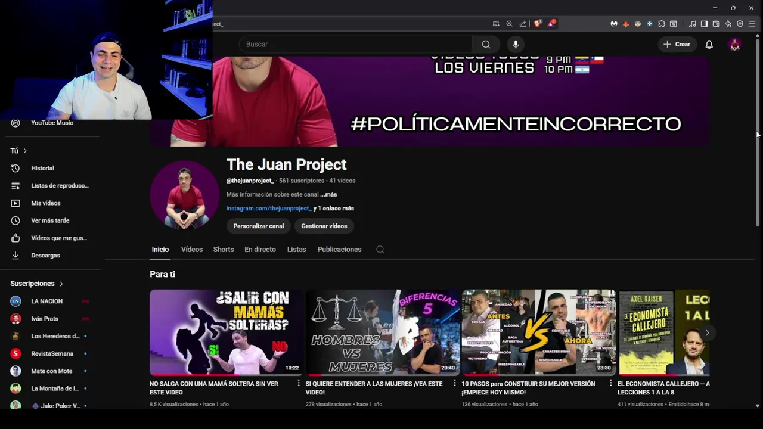This screenshot has width=763, height=429.
Task: Click Personalizar canal button
Action: 259,226
